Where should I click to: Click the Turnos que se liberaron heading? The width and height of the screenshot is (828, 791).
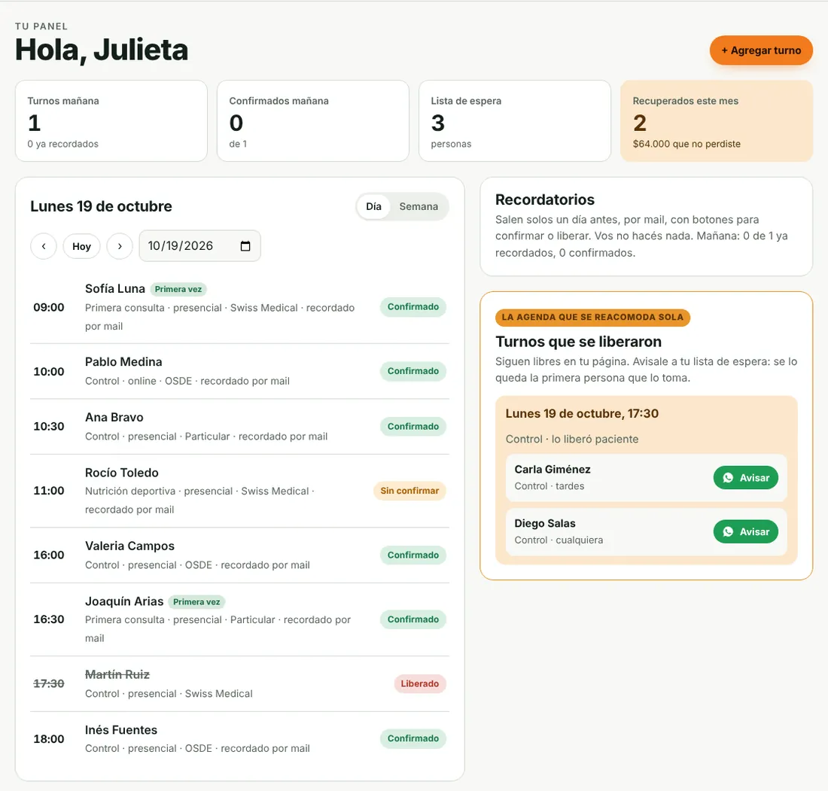[x=578, y=342]
